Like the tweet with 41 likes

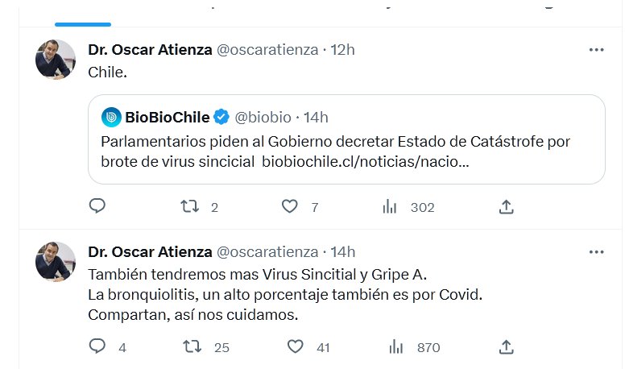pyautogui.click(x=296, y=347)
